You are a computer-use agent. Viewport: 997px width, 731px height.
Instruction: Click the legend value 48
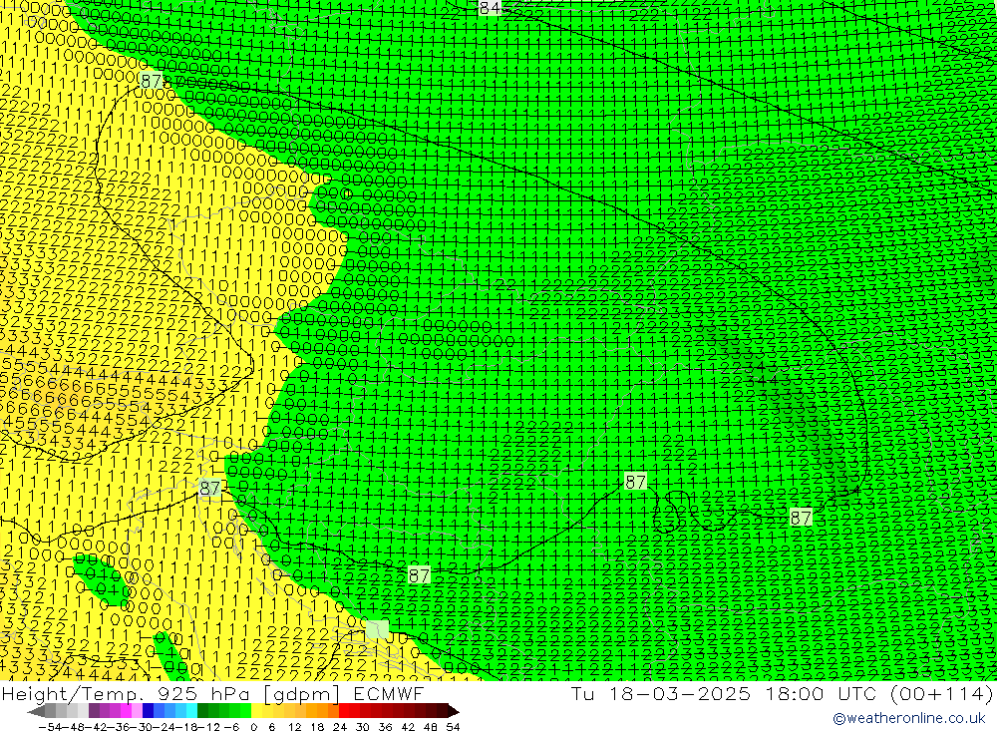point(431,727)
